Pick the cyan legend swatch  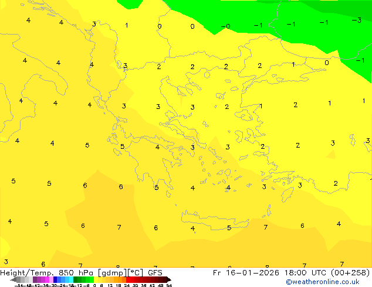pyautogui.click(x=71, y=279)
